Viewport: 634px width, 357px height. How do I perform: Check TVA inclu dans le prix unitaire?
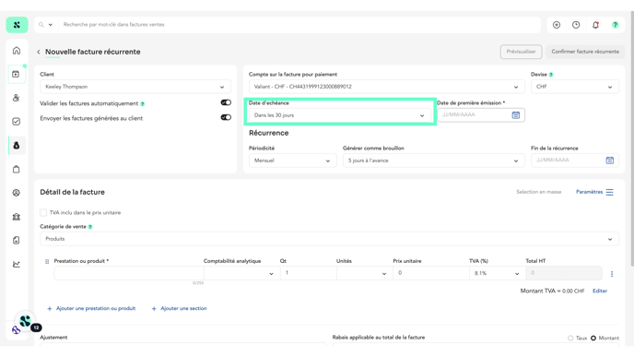pos(43,212)
